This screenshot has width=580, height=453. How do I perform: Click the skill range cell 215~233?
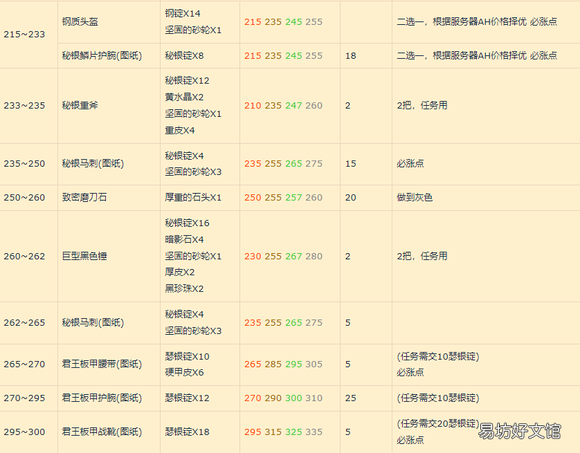pos(24,35)
